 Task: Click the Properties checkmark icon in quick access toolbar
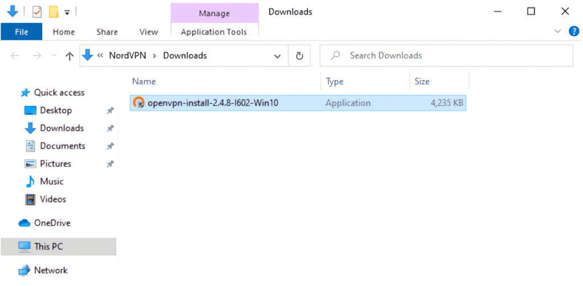(x=37, y=13)
